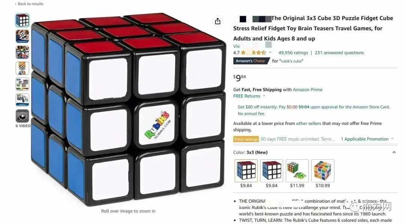Open the 49,956 ratings link

[293, 53]
